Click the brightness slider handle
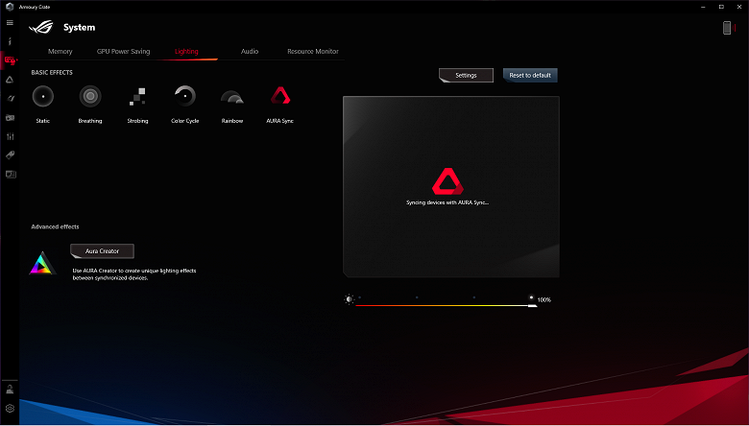This screenshot has width=749, height=426. coord(532,305)
